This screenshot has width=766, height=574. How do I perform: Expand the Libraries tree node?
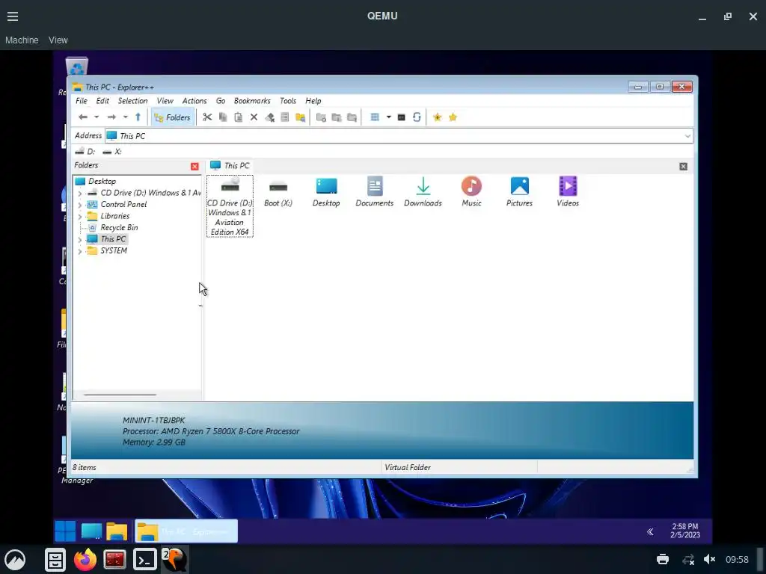[x=80, y=216]
